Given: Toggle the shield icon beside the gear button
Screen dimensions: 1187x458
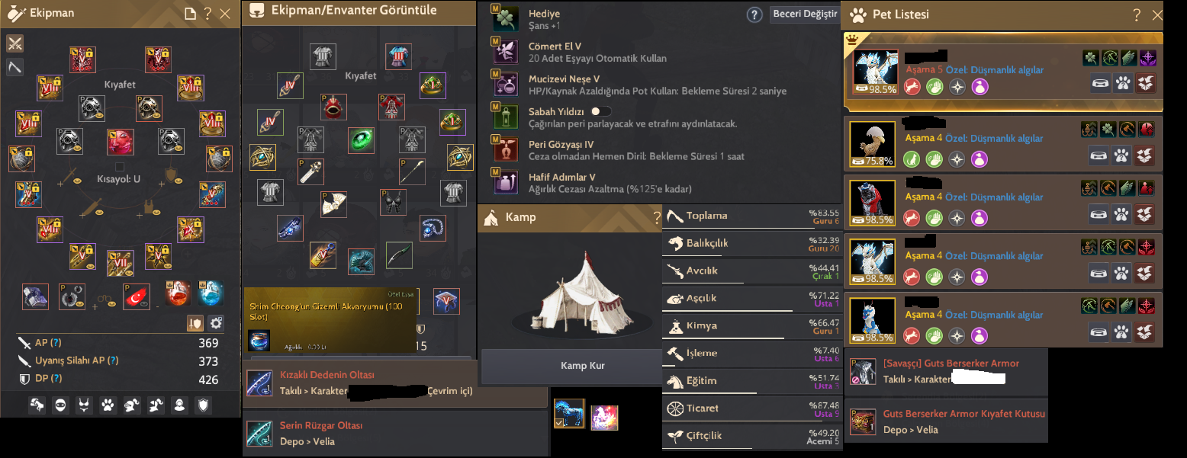Looking at the screenshot, I should click(x=195, y=322).
